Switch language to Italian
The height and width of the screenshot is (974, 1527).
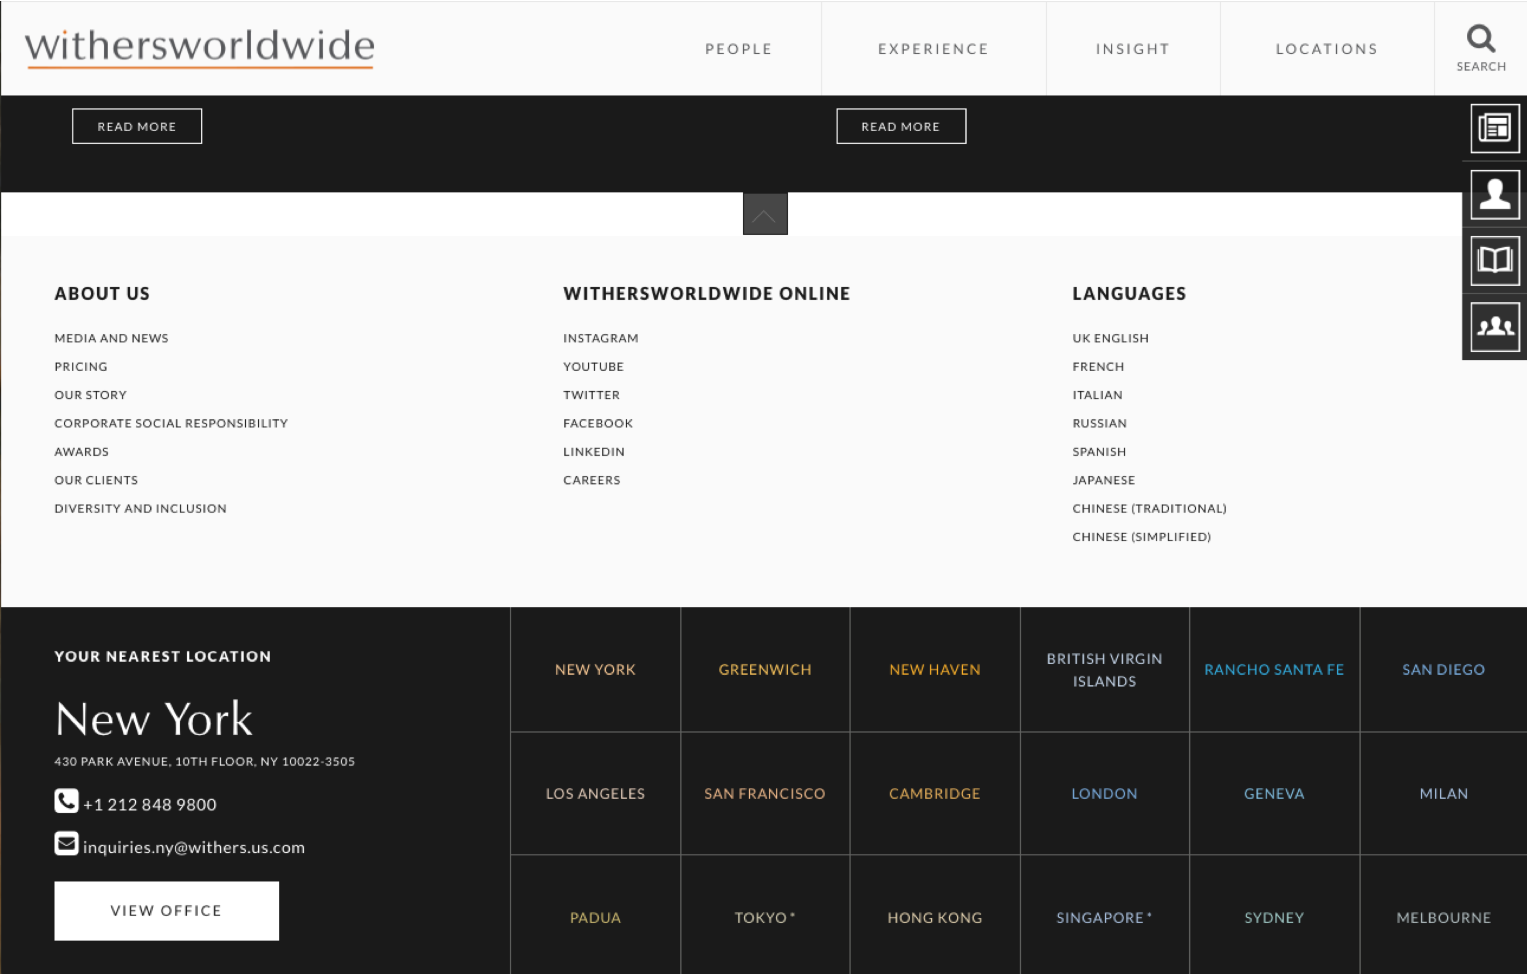point(1098,396)
